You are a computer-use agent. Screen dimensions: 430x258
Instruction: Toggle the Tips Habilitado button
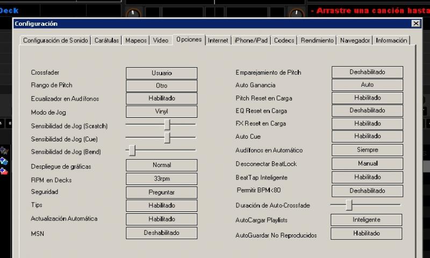162,205
